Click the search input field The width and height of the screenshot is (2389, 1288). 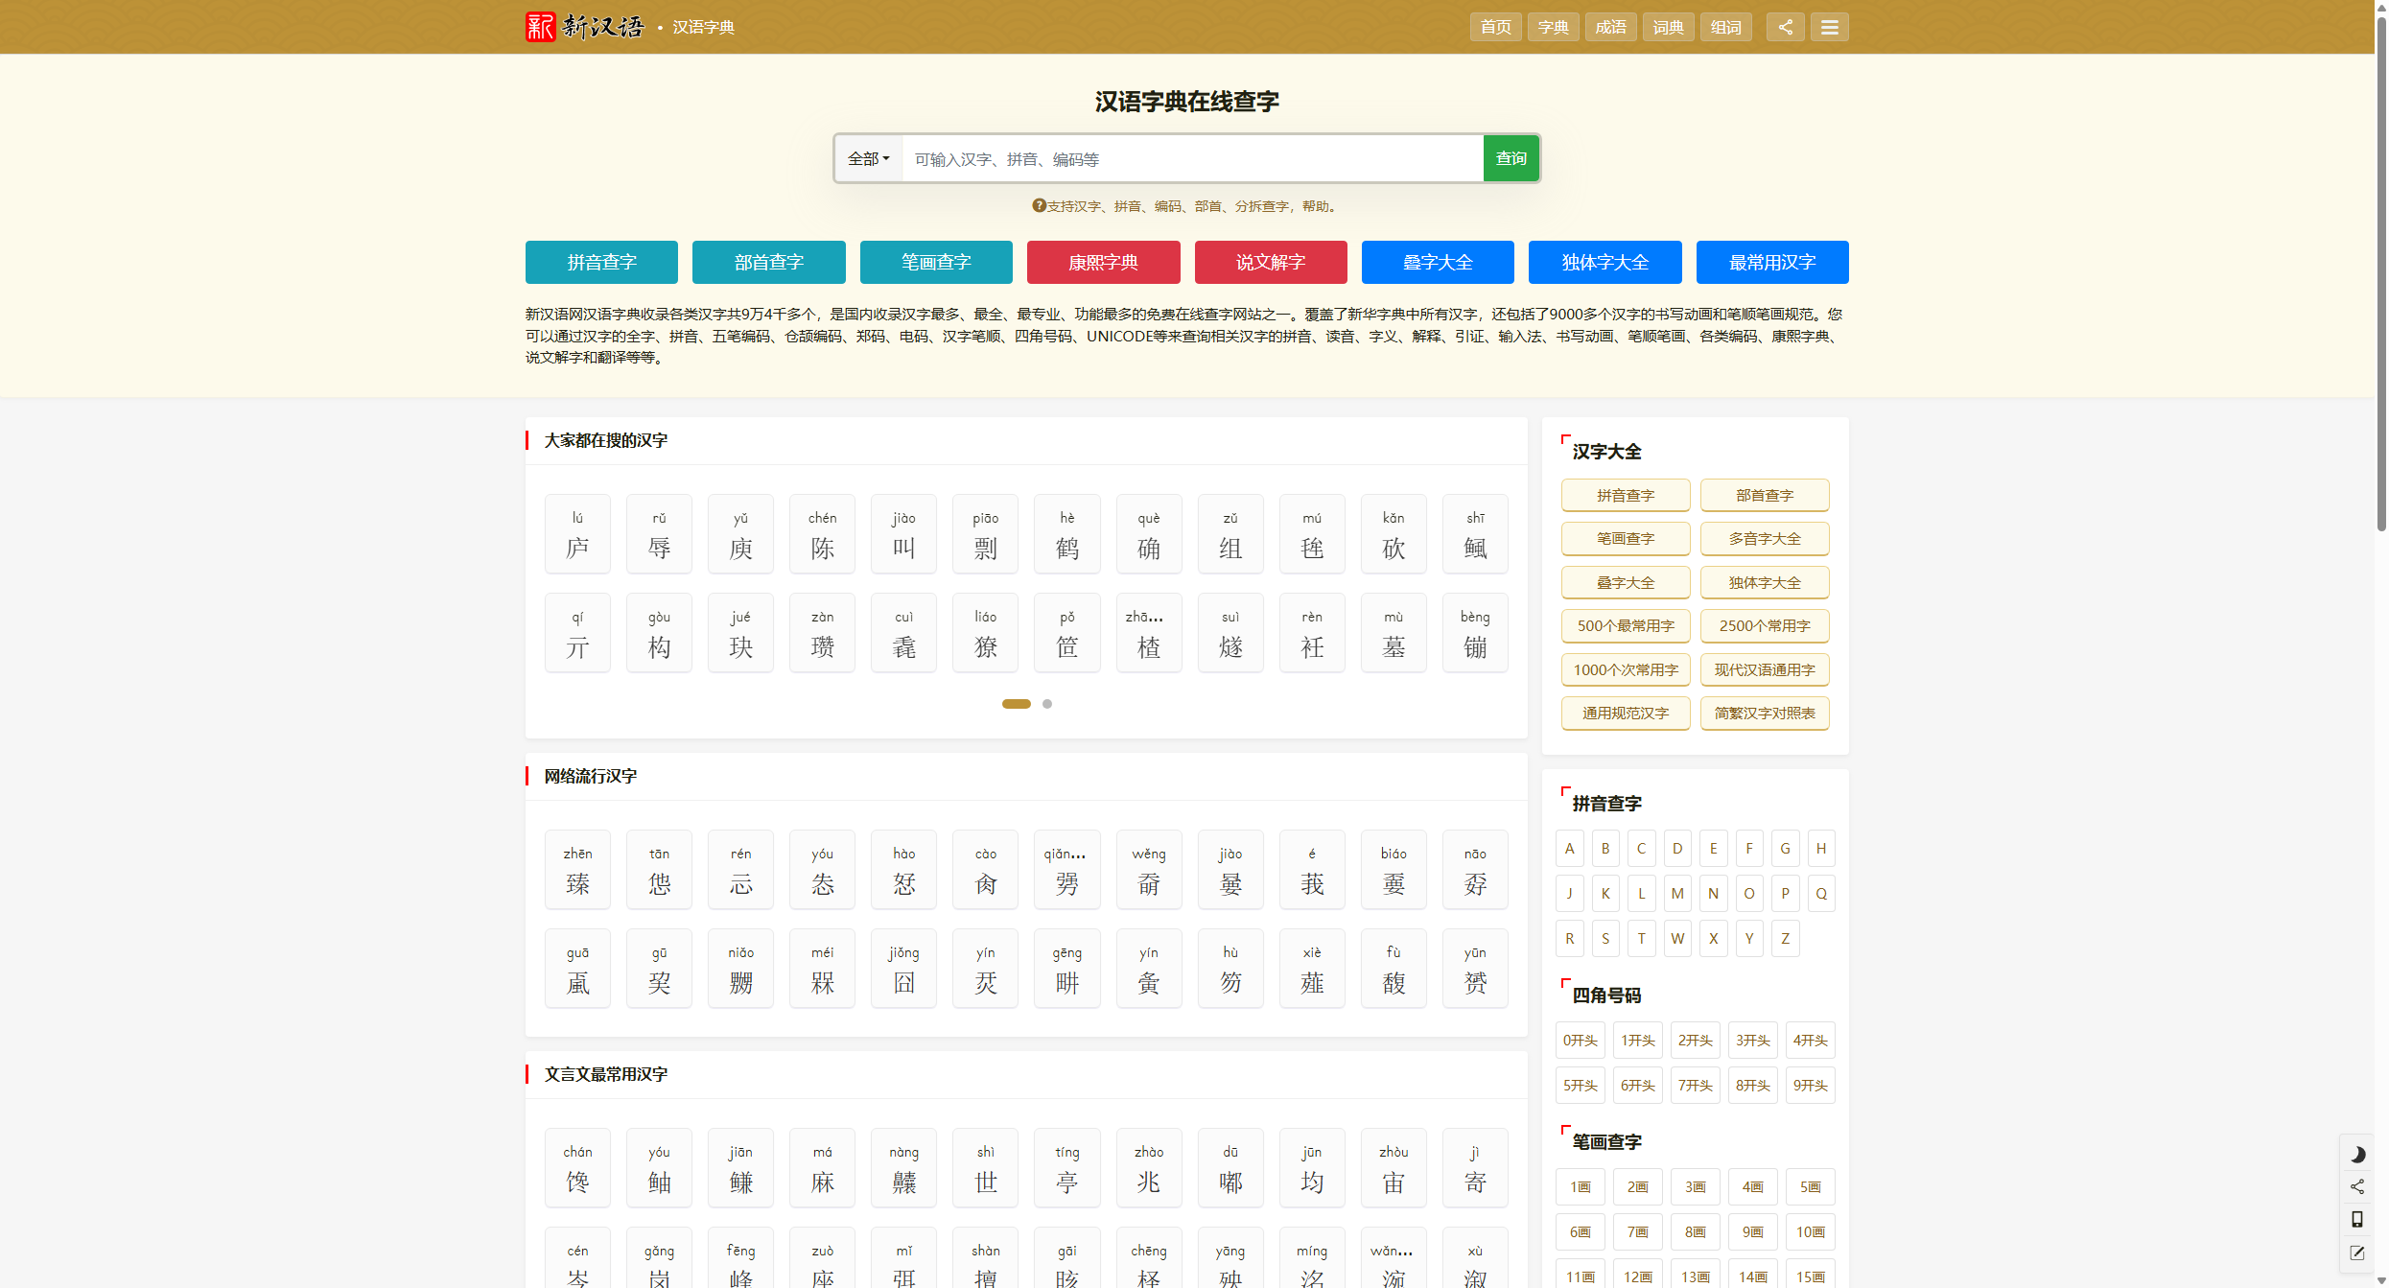tap(1192, 158)
